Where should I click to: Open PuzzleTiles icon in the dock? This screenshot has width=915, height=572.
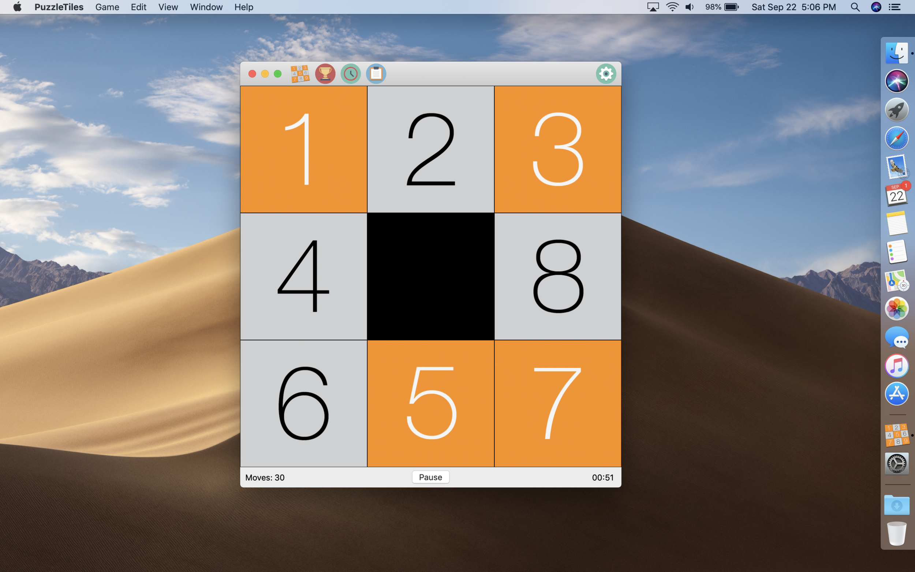tap(896, 435)
